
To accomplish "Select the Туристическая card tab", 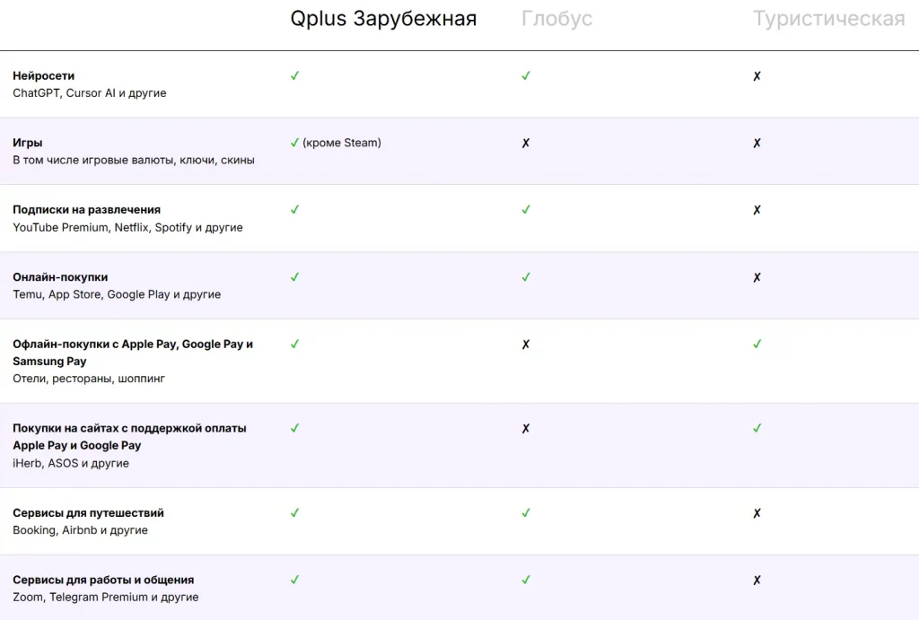I will pyautogui.click(x=828, y=19).
